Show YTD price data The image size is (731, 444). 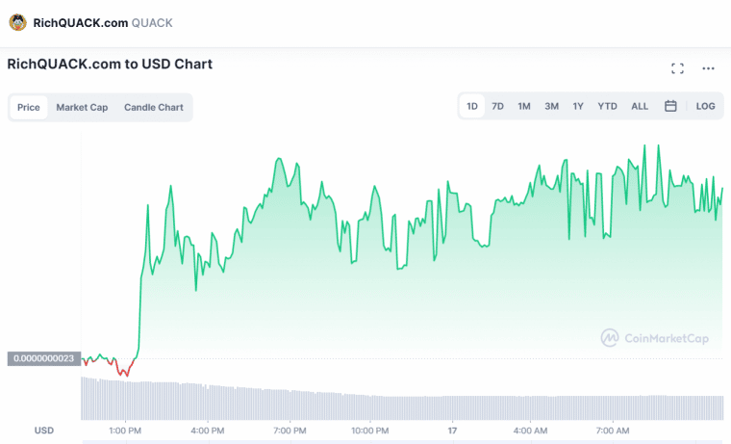click(607, 106)
